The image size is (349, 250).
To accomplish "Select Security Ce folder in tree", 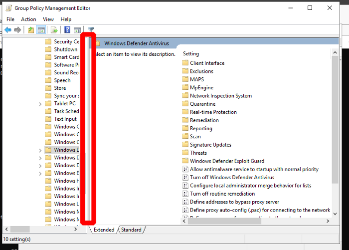I will point(66,42).
